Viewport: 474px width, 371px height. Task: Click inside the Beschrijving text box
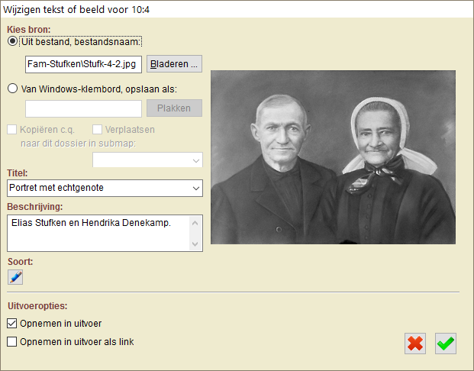click(98, 233)
